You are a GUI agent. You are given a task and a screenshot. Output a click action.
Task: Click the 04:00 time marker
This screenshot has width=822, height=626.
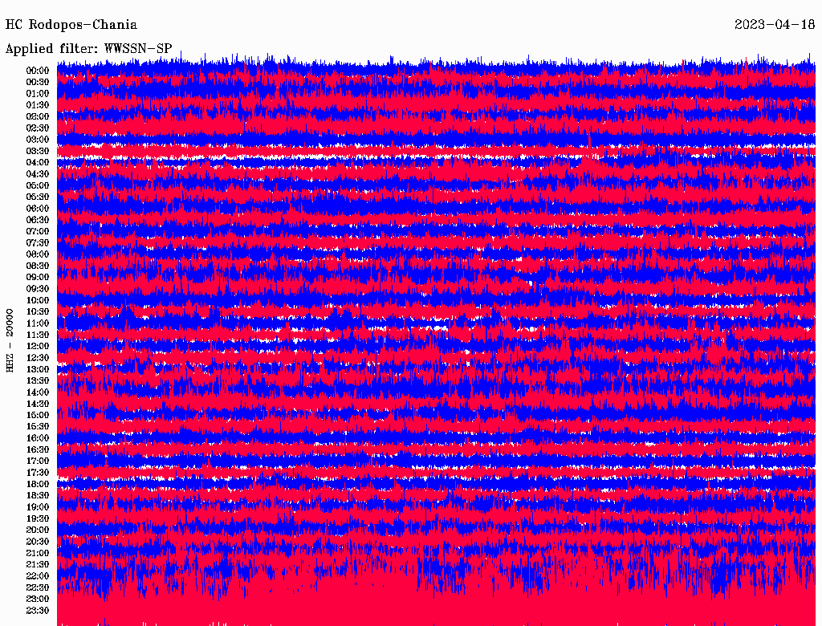tap(38, 162)
